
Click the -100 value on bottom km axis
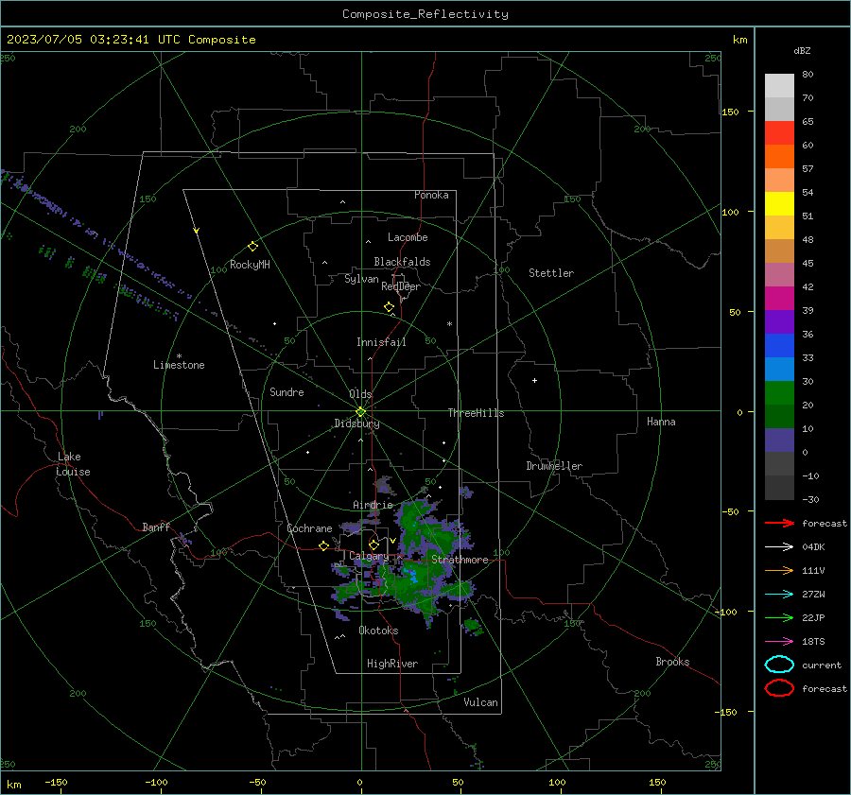[156, 782]
